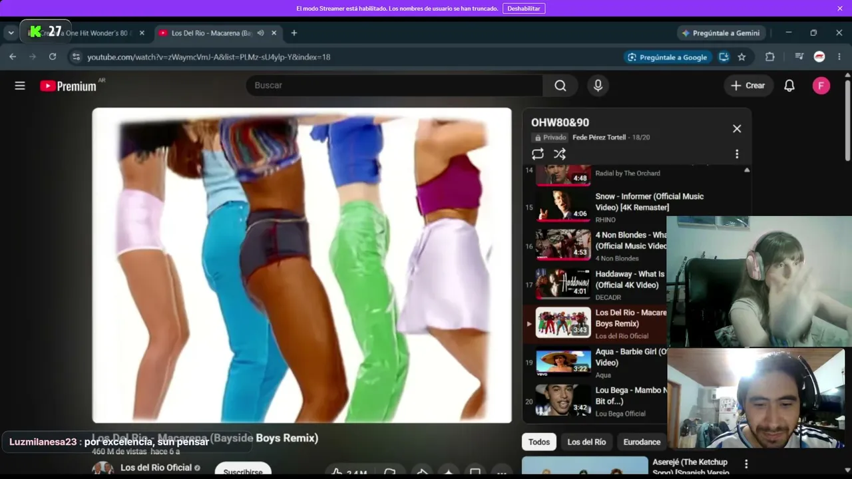
Task: Select the Todos filter chip
Action: coord(539,442)
